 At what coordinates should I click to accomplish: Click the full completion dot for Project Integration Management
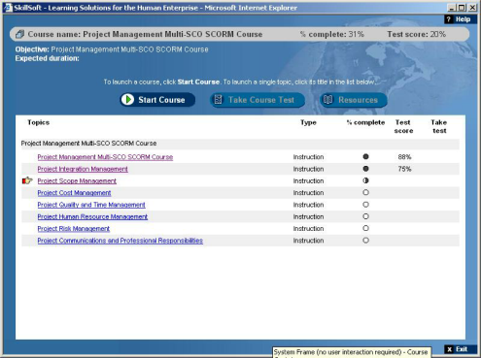pyautogui.click(x=365, y=169)
